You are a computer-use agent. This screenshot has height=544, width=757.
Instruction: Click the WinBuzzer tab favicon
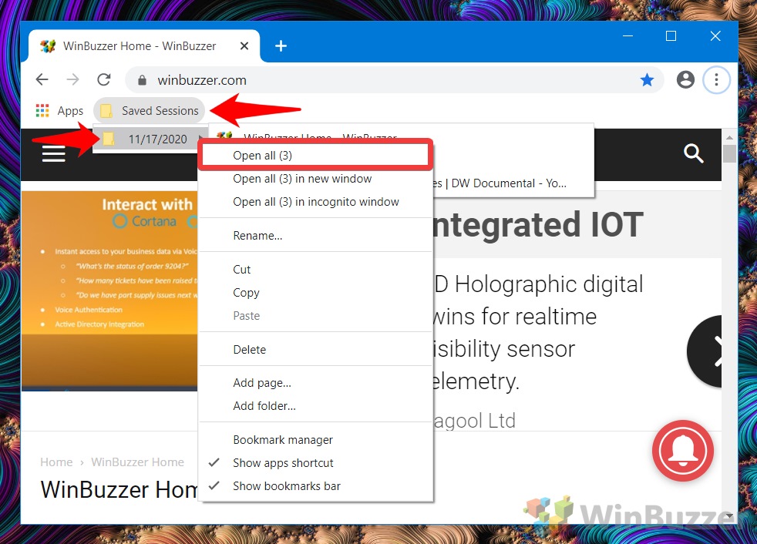click(47, 46)
